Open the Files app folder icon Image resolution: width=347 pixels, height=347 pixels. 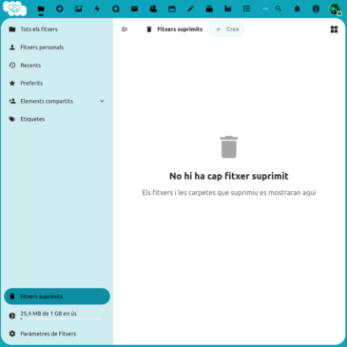coord(41,9)
